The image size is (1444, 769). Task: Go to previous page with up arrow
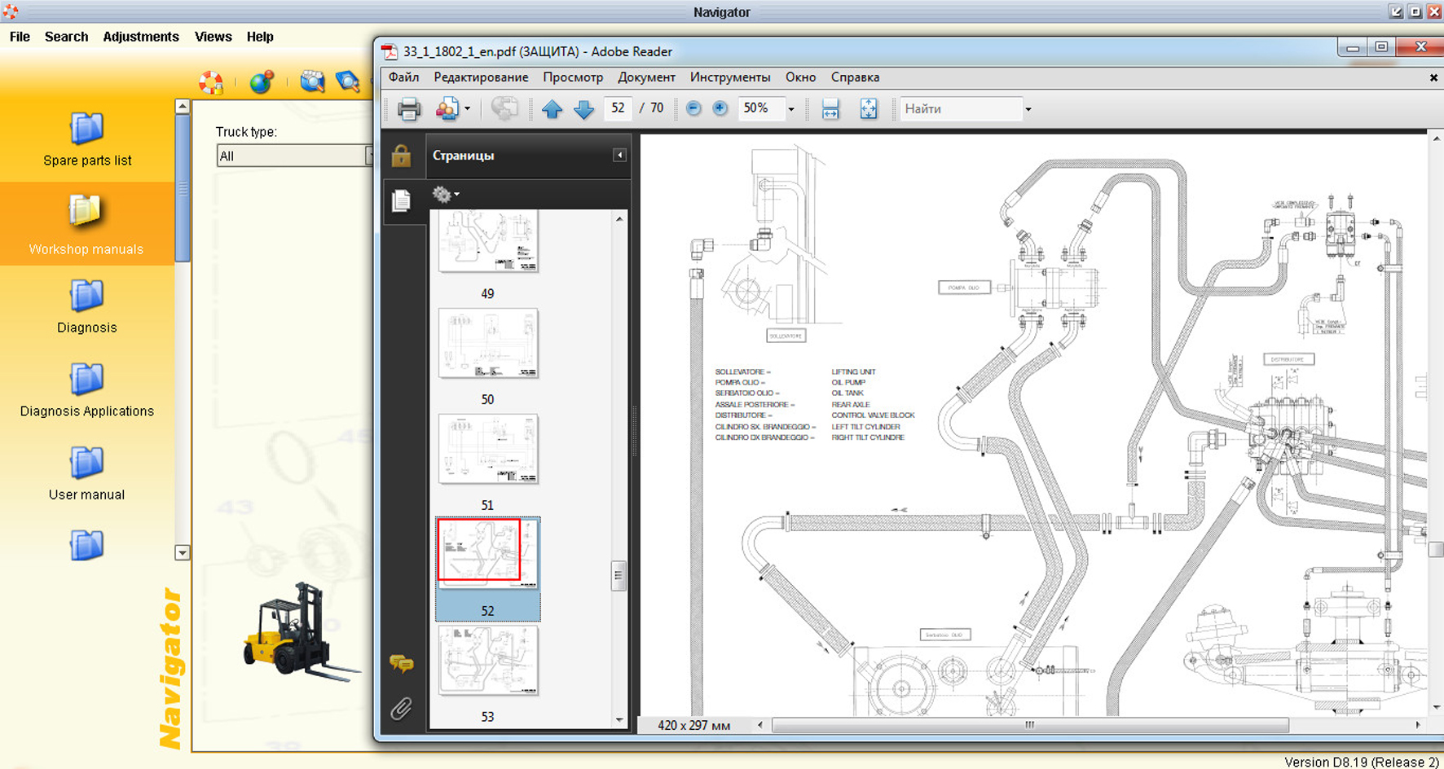tap(552, 108)
